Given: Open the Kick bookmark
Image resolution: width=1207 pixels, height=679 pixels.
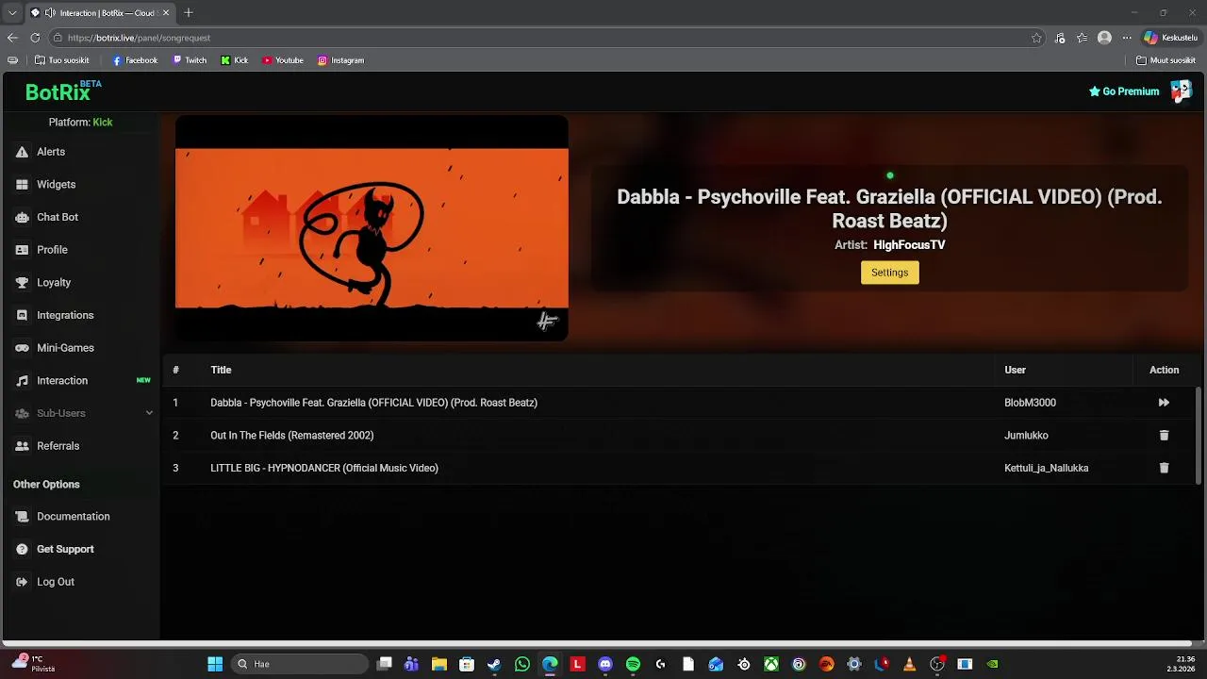Looking at the screenshot, I should point(235,60).
